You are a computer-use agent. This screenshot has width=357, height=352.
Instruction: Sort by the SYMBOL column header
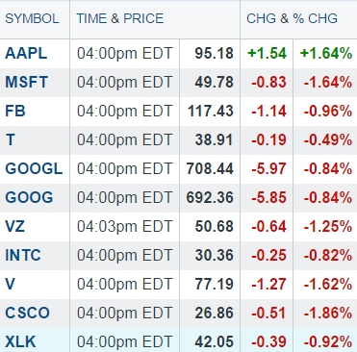tap(32, 18)
